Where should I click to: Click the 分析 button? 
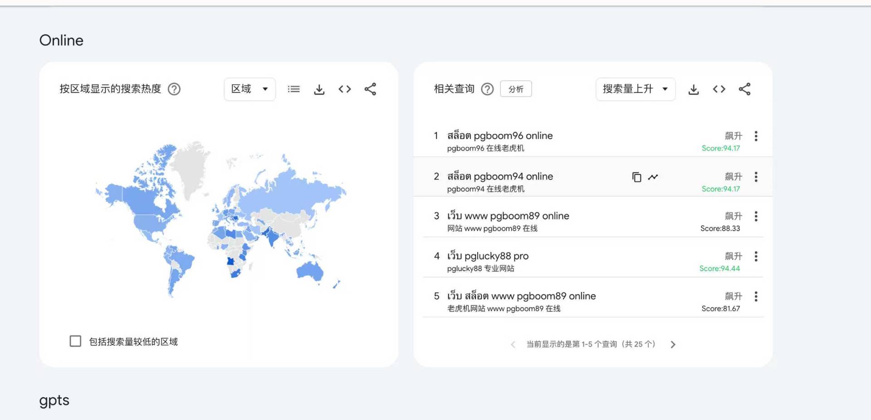[516, 89]
